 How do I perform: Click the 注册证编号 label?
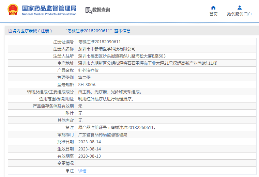click(x=63, y=42)
